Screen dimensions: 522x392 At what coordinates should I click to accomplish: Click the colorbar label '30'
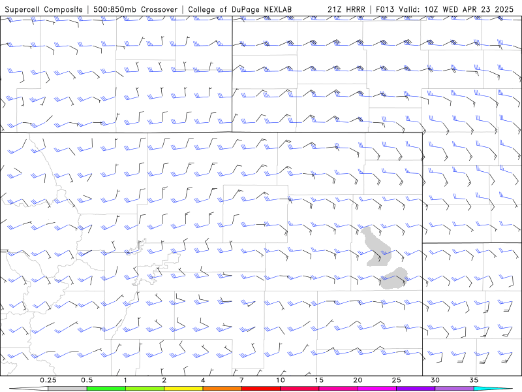click(435, 380)
